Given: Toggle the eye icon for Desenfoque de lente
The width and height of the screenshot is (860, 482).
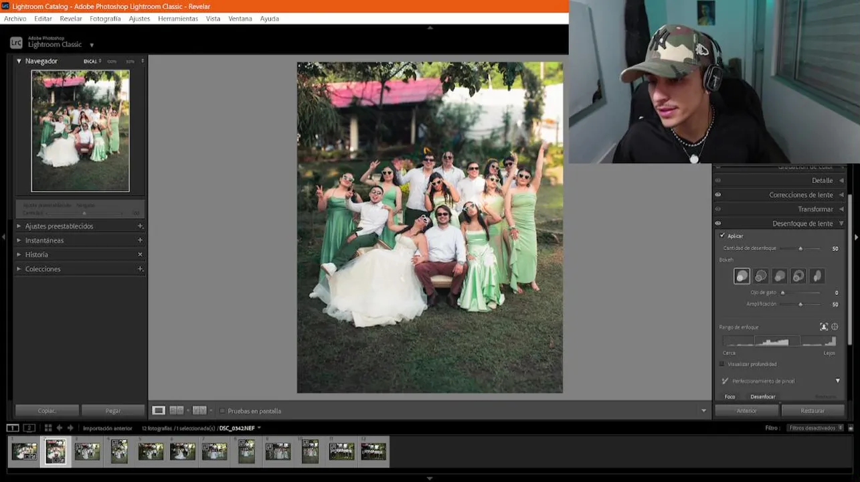Looking at the screenshot, I should coord(717,224).
